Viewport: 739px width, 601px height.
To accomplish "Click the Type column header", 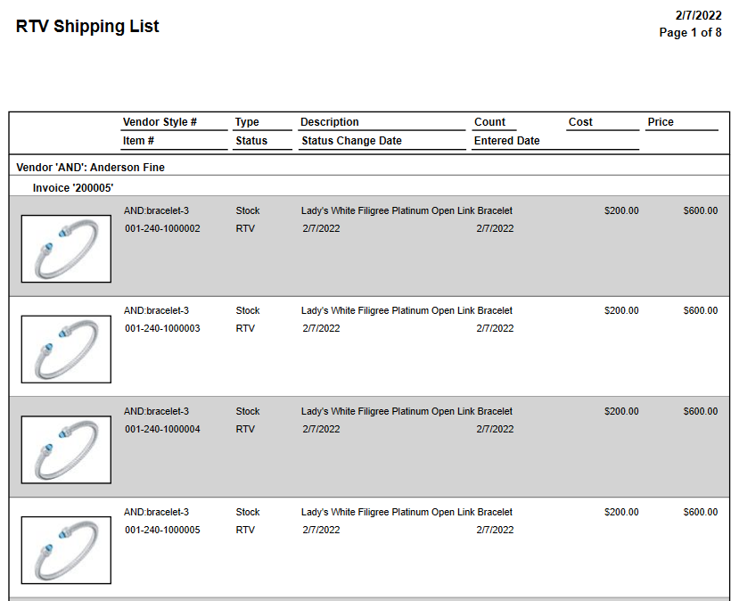I will point(247,122).
